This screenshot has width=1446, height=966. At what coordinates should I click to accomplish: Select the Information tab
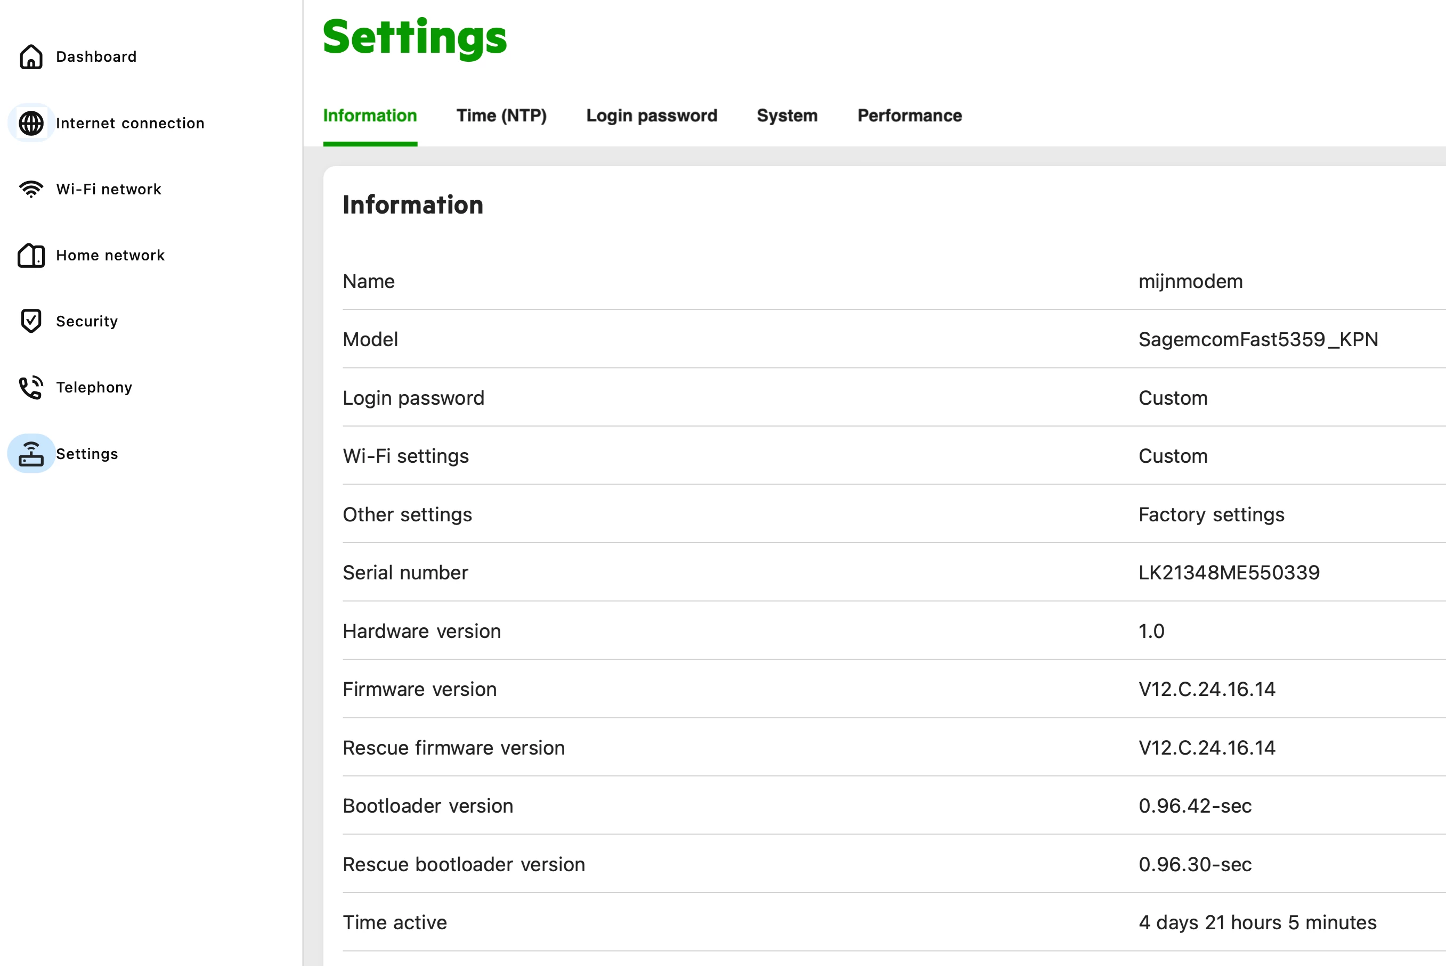pyautogui.click(x=370, y=116)
